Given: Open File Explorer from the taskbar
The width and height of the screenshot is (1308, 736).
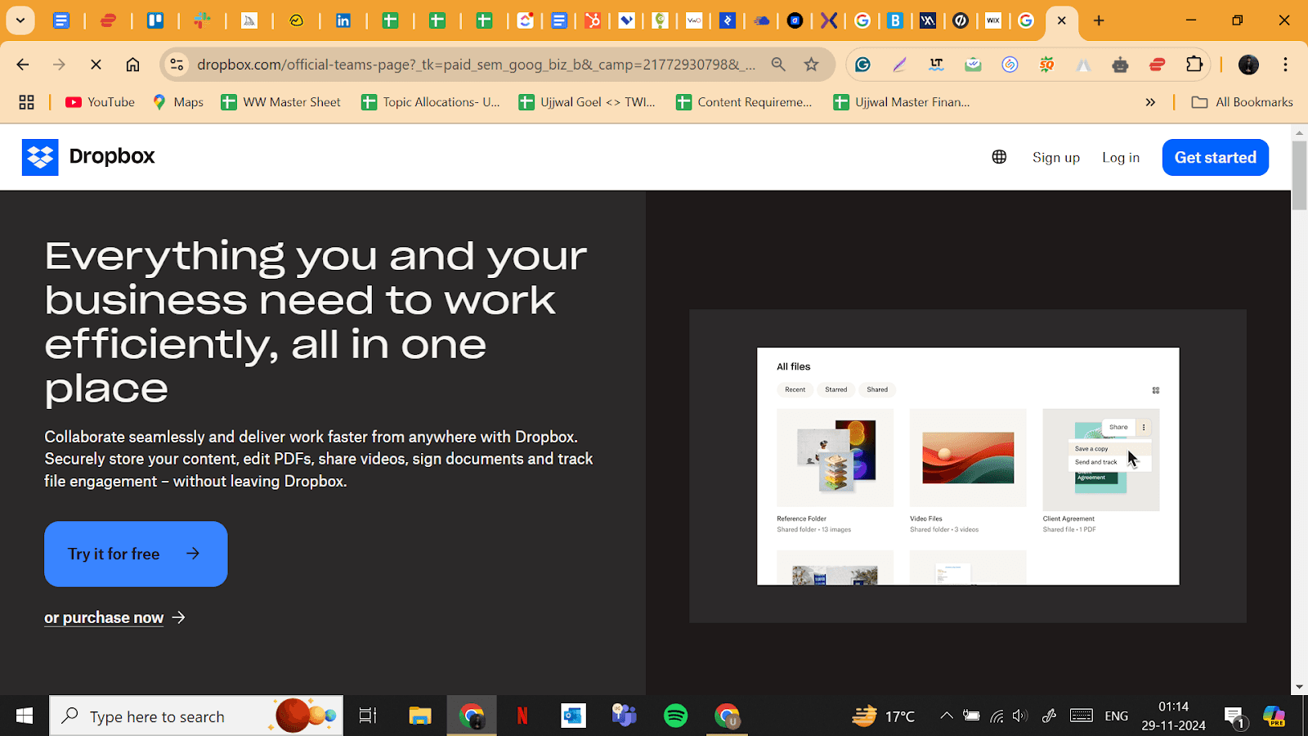Looking at the screenshot, I should (x=419, y=716).
